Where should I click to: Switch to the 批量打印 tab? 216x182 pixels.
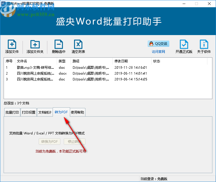pyautogui.click(x=12, y=112)
